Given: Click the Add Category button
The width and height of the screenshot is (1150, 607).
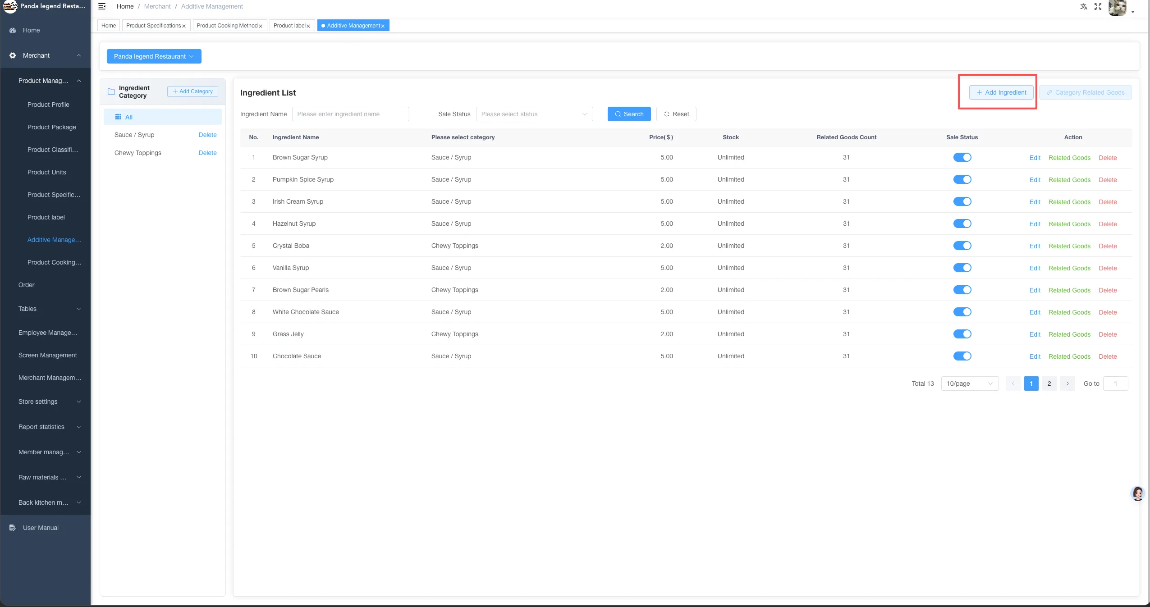Looking at the screenshot, I should 192,91.
